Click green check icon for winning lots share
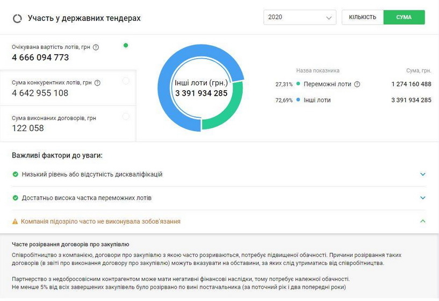439x301 pixels. click(x=15, y=198)
